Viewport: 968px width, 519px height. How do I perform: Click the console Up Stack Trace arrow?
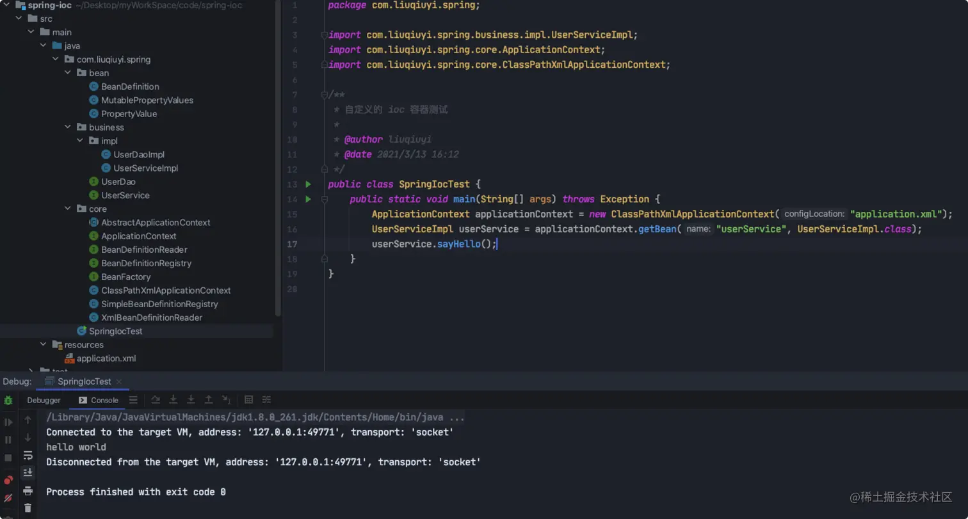28,420
